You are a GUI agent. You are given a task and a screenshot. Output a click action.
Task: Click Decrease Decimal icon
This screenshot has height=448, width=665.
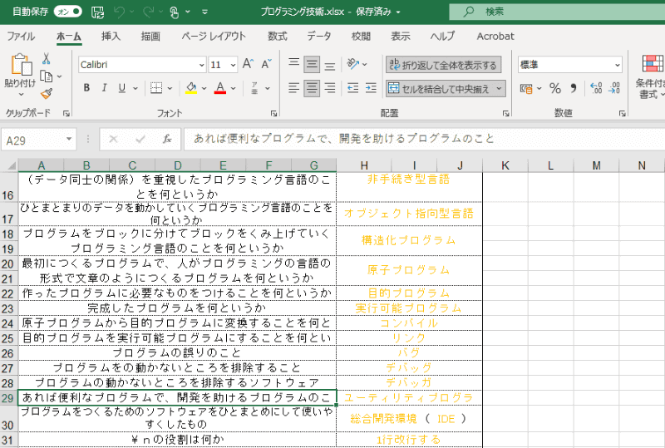[614, 88]
